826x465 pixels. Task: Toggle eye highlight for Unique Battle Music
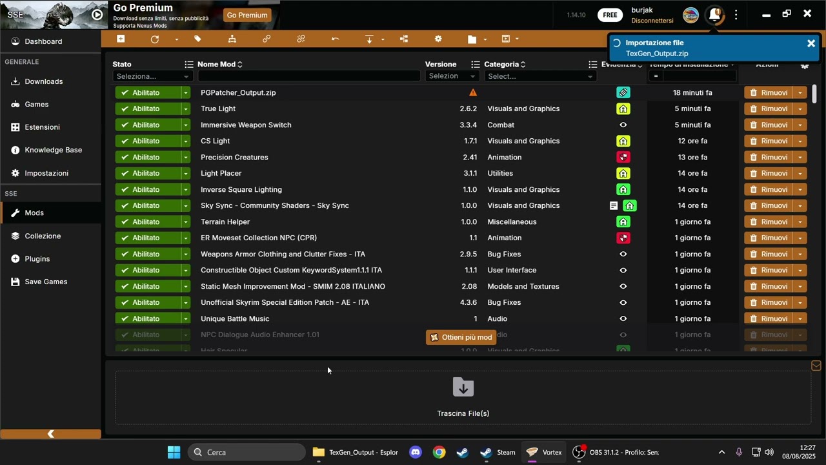pos(623,318)
